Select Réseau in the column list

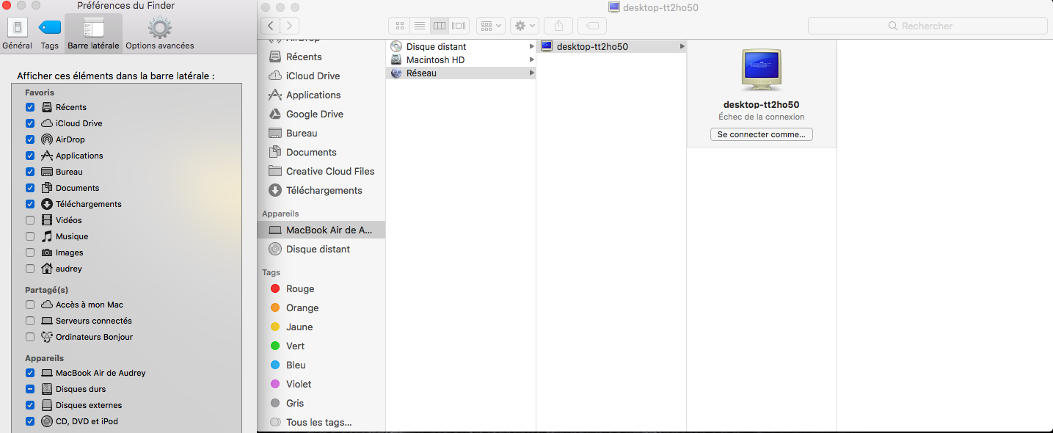[x=461, y=73]
